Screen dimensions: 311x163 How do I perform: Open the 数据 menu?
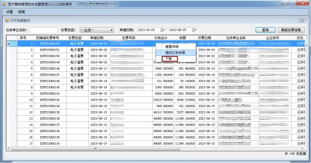tap(21, 12)
